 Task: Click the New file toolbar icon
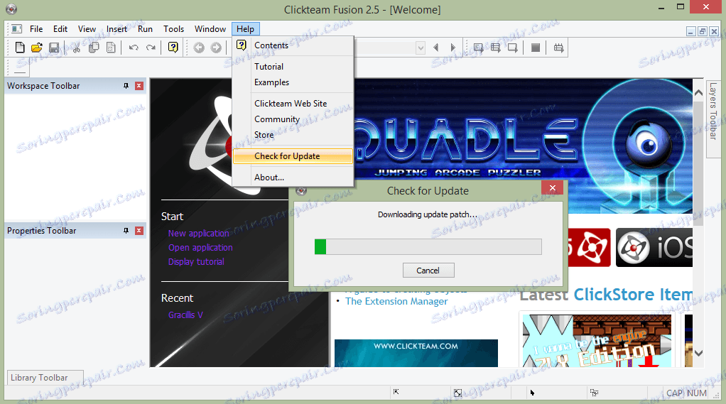(x=20, y=48)
